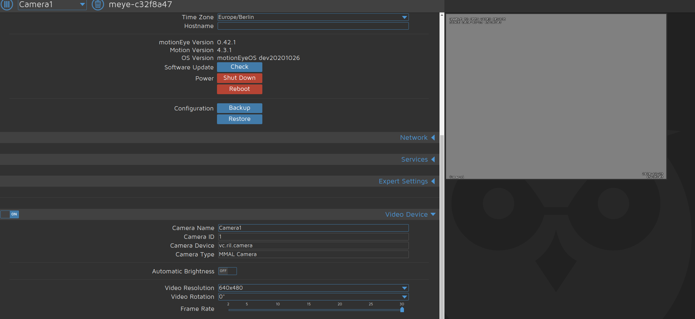Click the Shut Down button

239,78
